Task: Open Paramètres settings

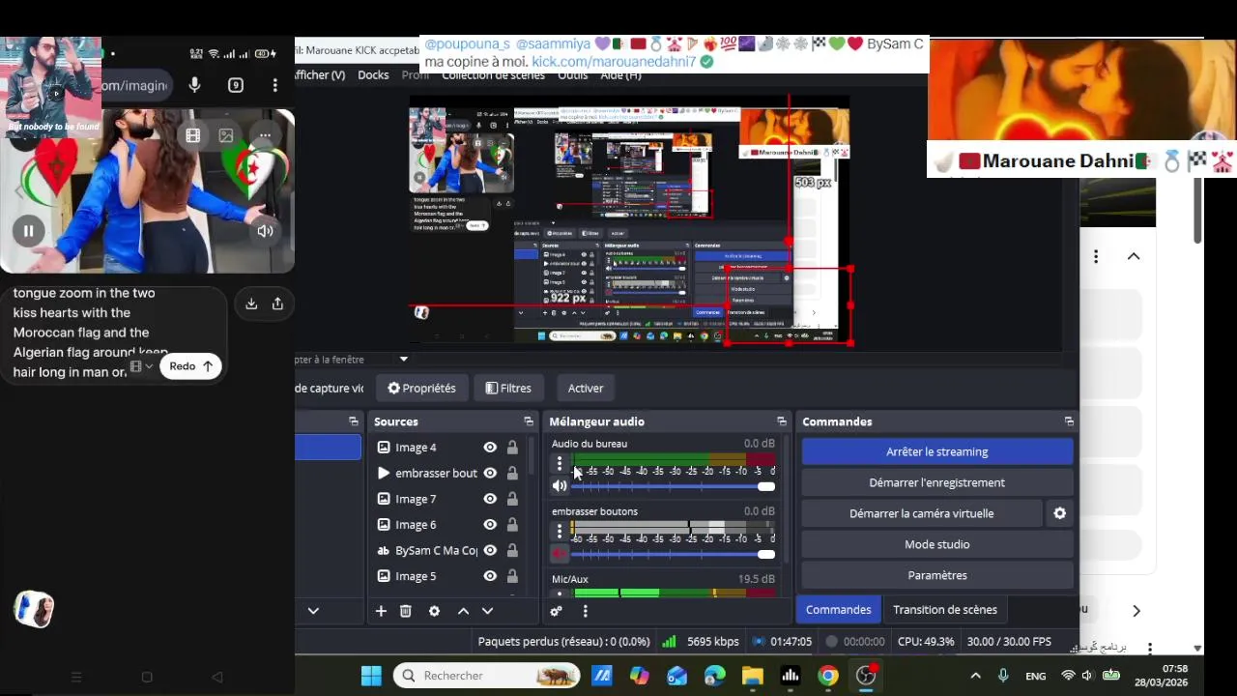Action: point(937,575)
